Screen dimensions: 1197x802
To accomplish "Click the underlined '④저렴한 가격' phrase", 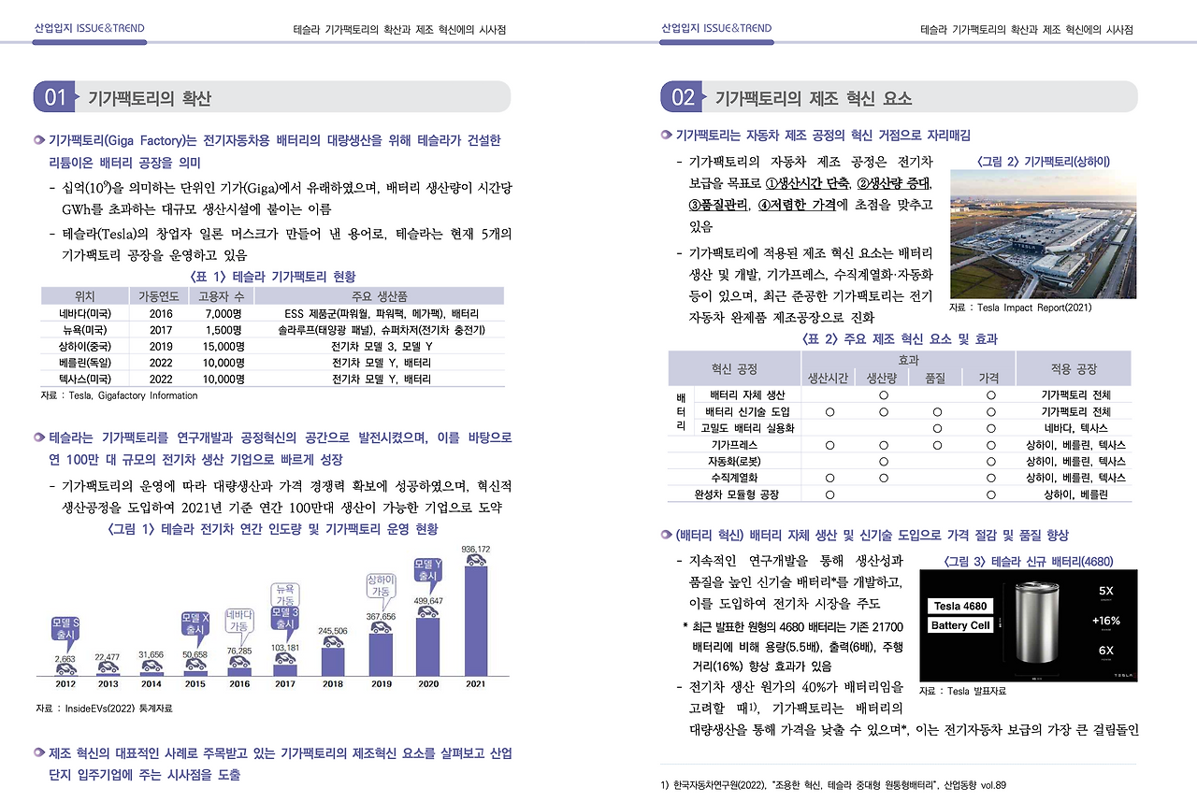I will [x=797, y=204].
